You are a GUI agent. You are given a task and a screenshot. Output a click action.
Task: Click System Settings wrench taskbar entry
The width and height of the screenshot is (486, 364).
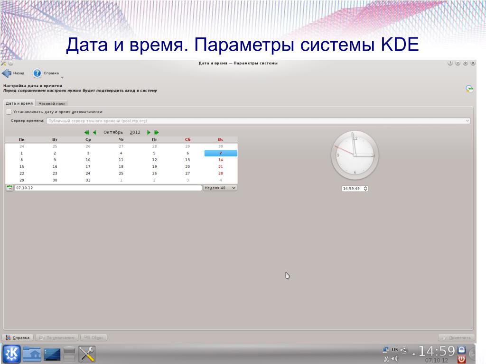point(87,354)
